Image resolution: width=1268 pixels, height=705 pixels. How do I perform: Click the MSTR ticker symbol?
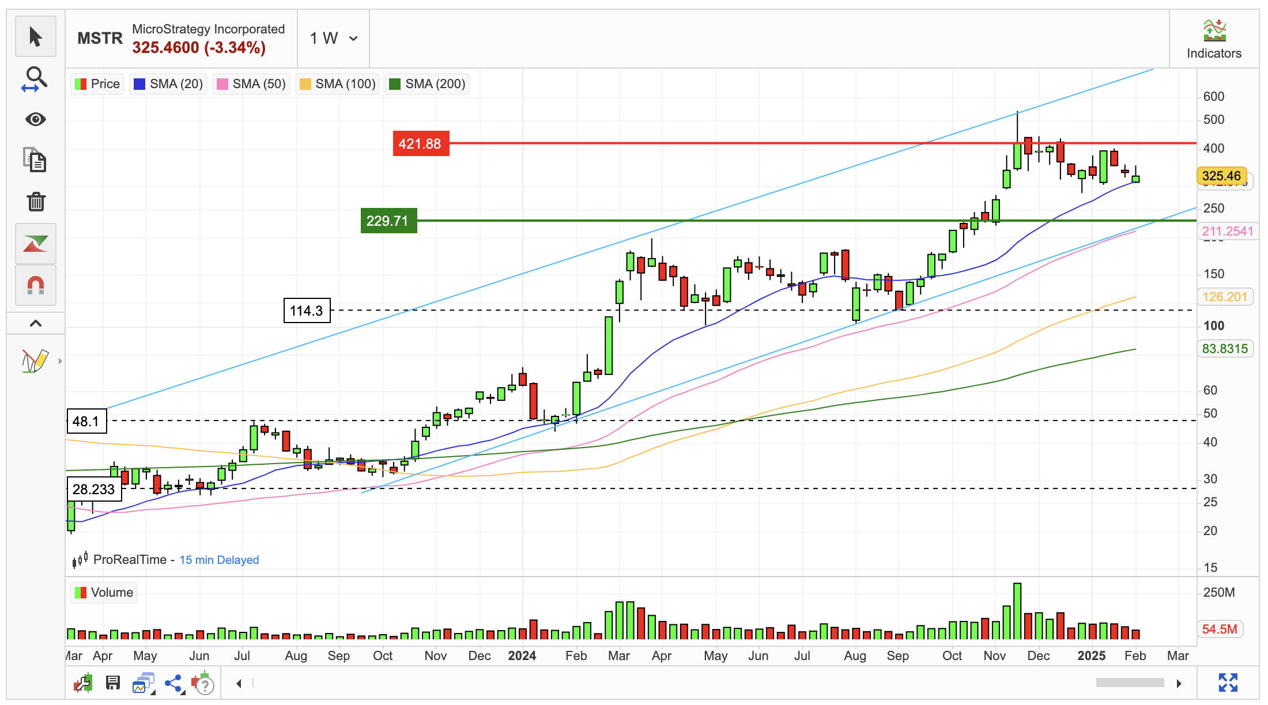(100, 39)
